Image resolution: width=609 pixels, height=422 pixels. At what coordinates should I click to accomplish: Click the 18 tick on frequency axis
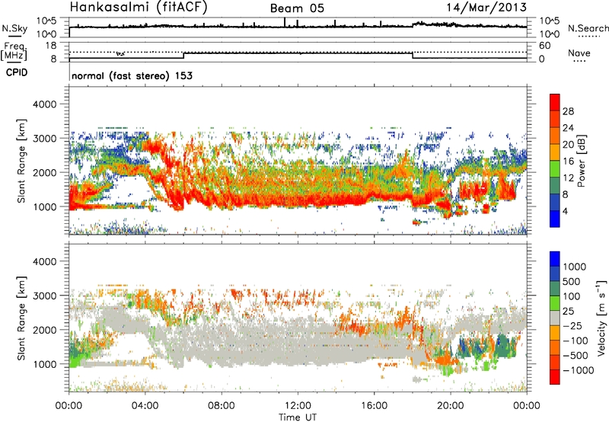[50, 46]
